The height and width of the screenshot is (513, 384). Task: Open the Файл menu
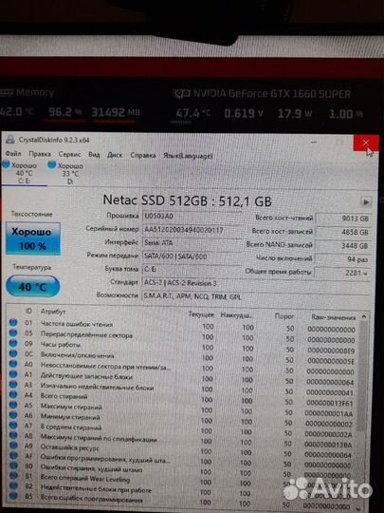click(13, 154)
